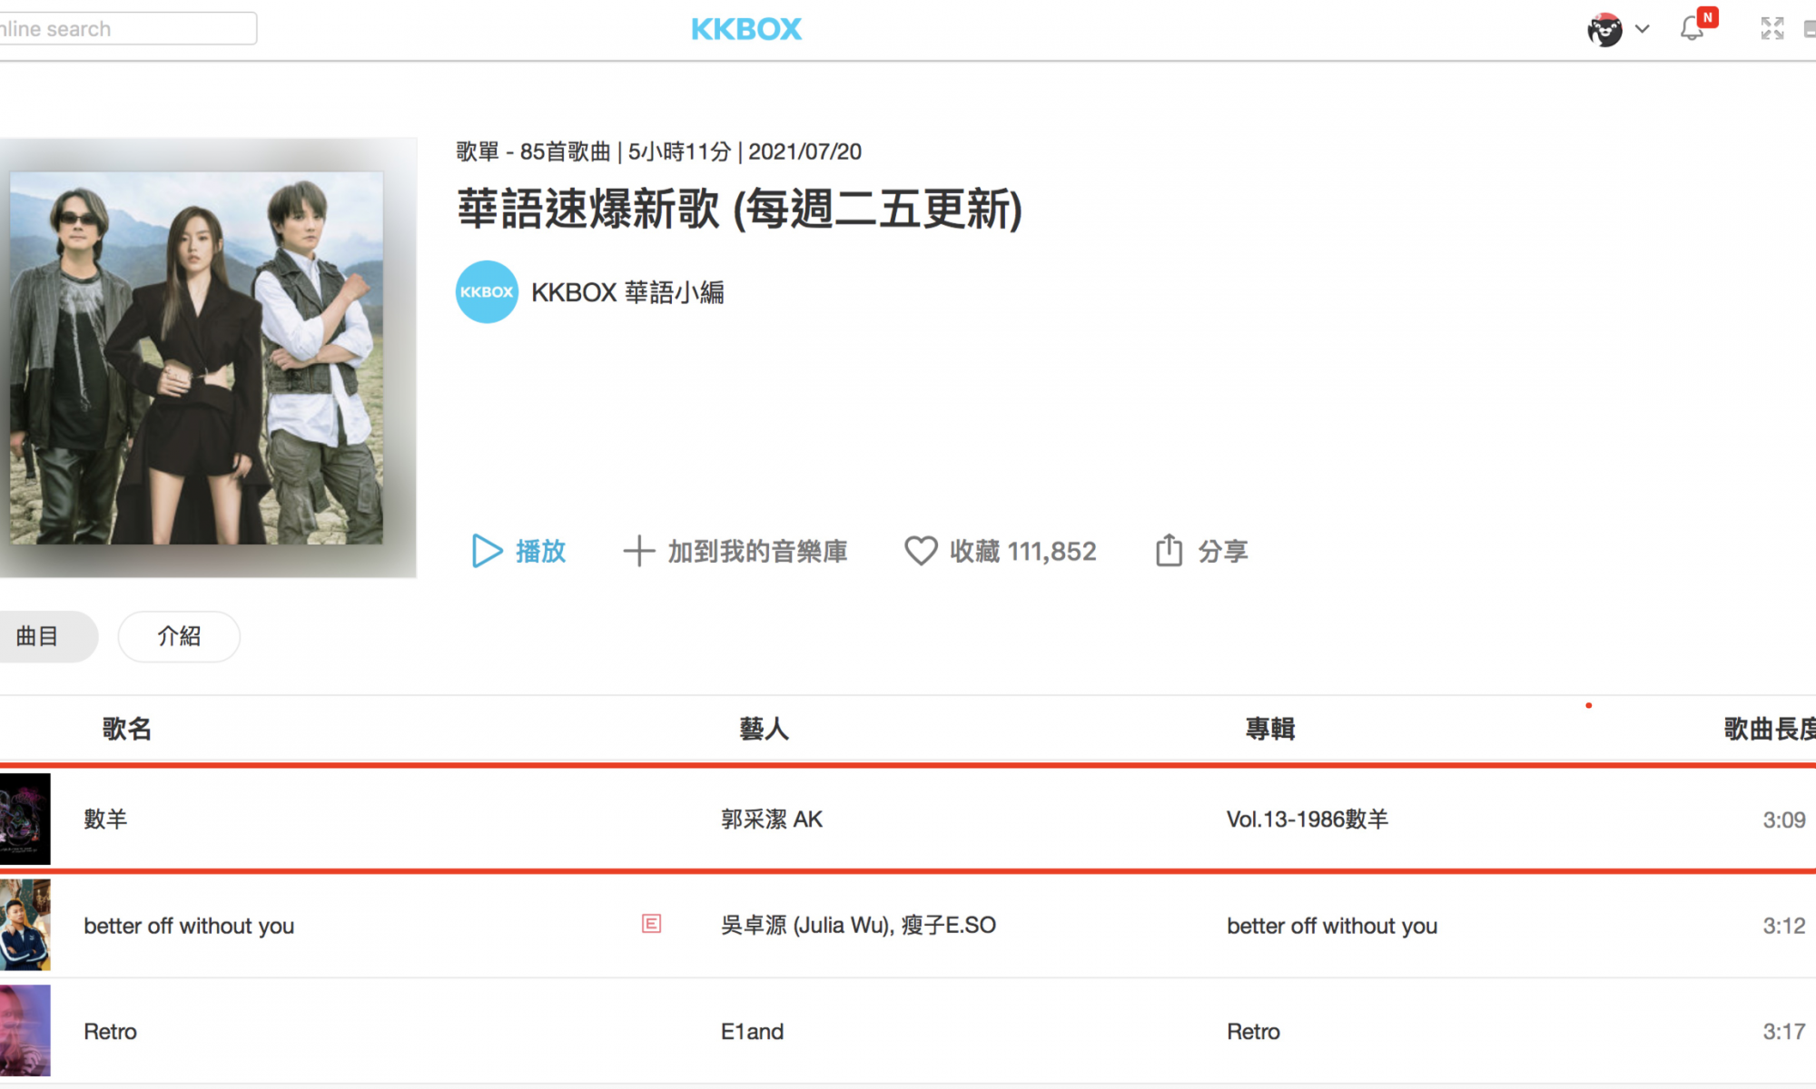1816x1089 pixels.
Task: Open album Vol.13-1986數羊
Action: click(1307, 819)
